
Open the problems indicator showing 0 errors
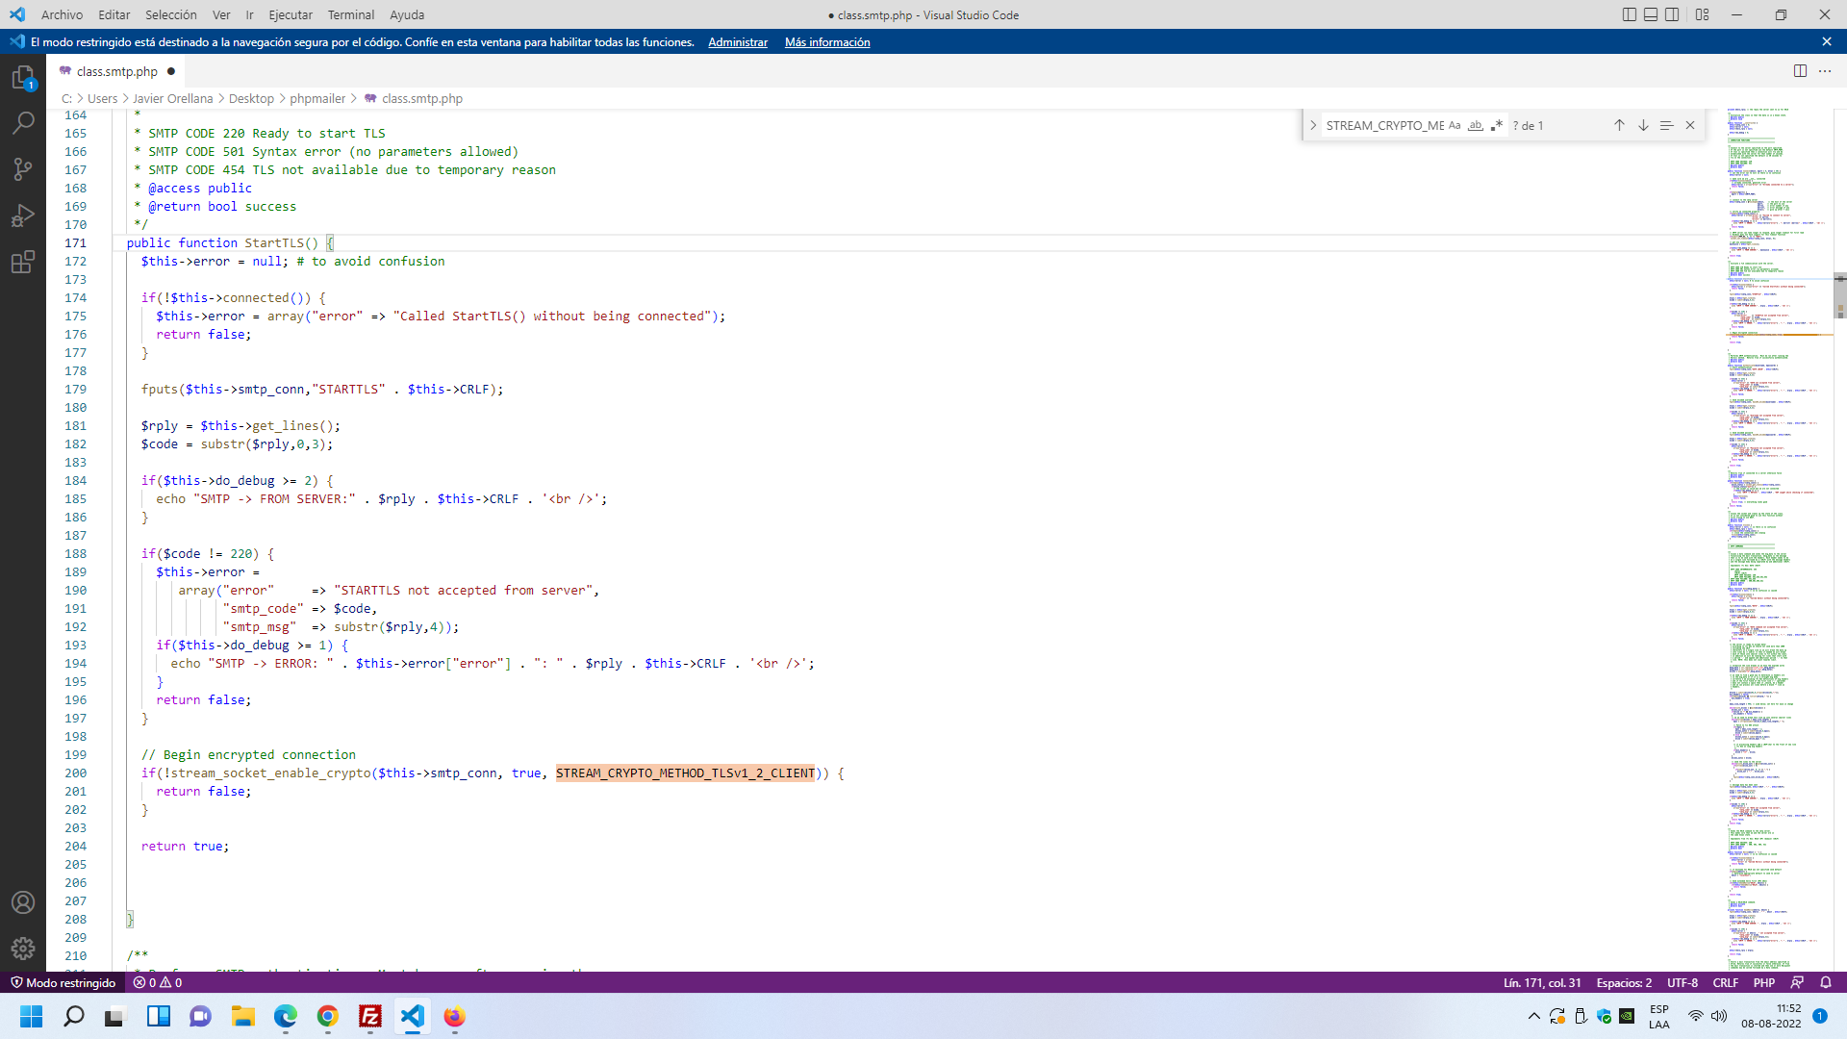point(158,982)
